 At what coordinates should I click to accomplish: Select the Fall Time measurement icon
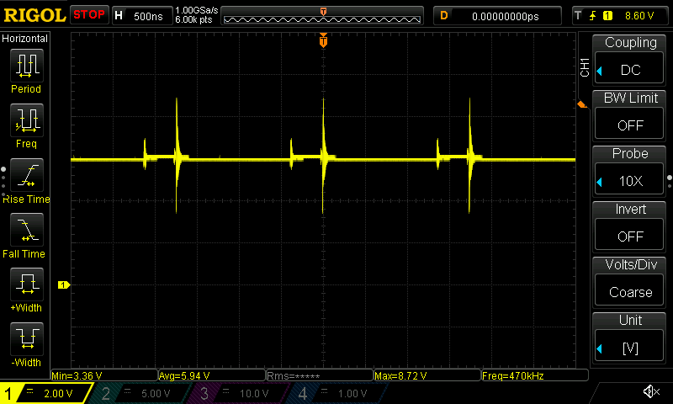tap(27, 230)
